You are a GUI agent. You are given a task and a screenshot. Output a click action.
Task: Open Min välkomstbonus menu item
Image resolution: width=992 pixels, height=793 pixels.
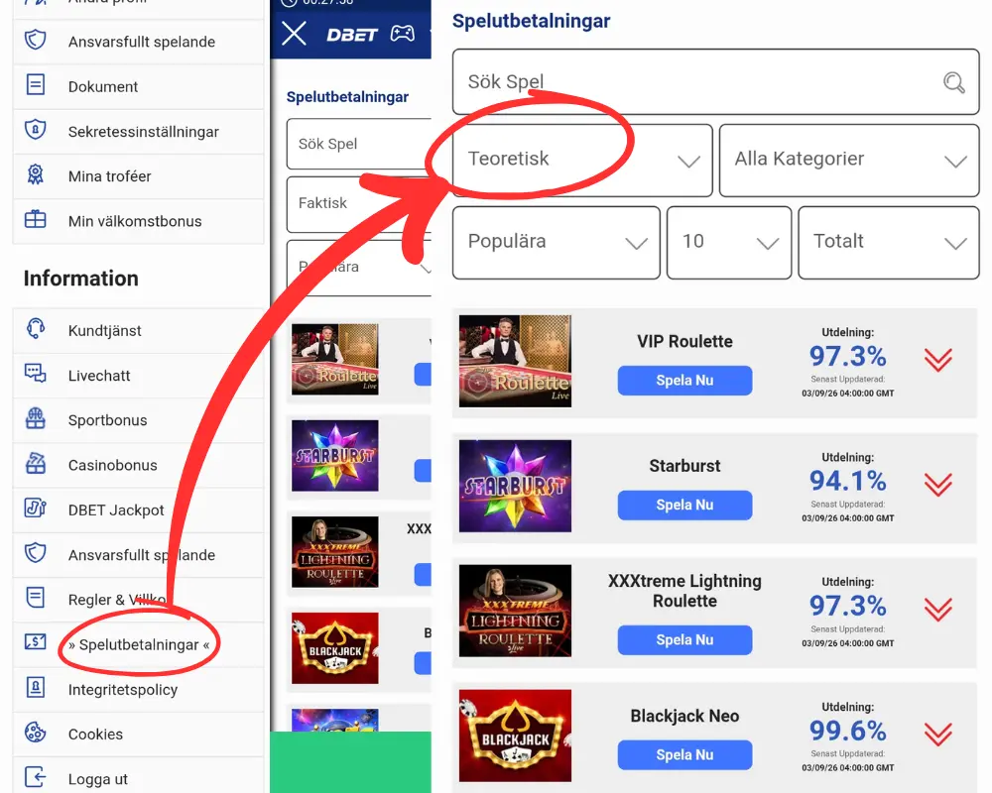pos(138,221)
